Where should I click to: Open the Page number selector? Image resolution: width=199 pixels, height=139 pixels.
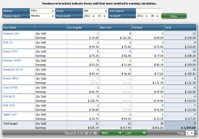click(x=190, y=133)
